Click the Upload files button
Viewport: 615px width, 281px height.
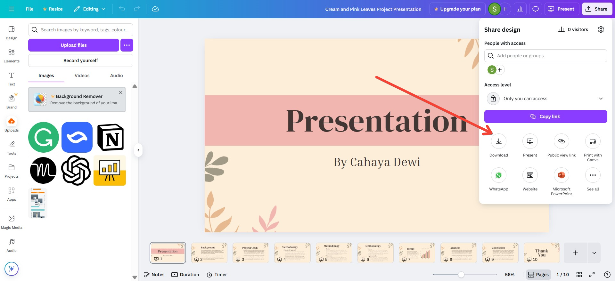[74, 45]
